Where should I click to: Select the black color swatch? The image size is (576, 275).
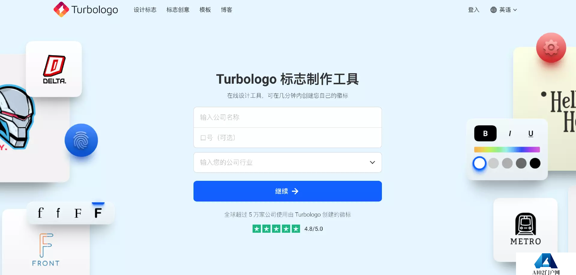pyautogui.click(x=535, y=163)
